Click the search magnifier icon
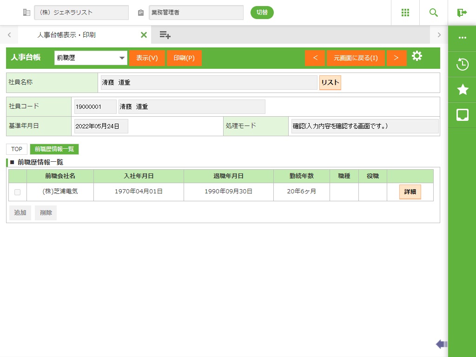This screenshot has width=476, height=357. (433, 13)
